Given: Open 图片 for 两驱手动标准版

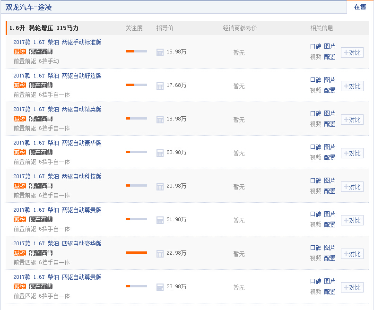Looking at the screenshot, I should [x=330, y=46].
